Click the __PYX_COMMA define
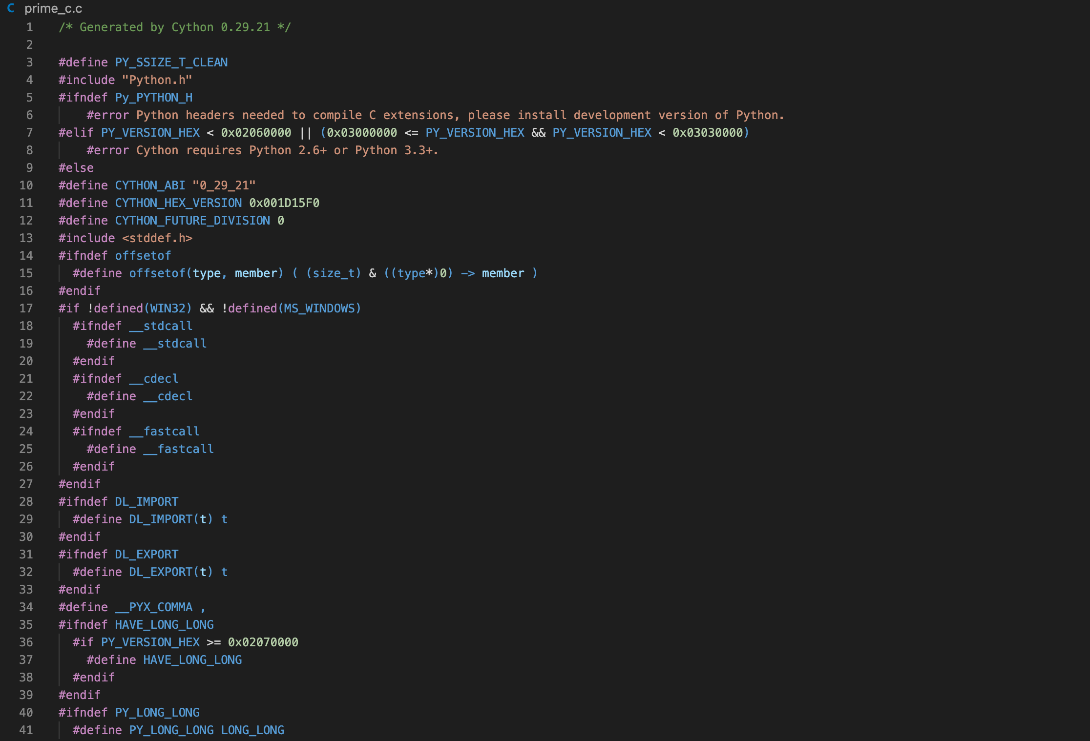The image size is (1090, 741). click(154, 607)
